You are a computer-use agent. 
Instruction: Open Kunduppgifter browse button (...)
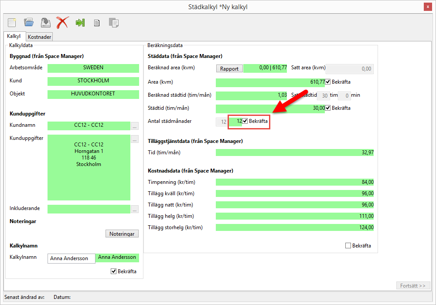coord(135,139)
